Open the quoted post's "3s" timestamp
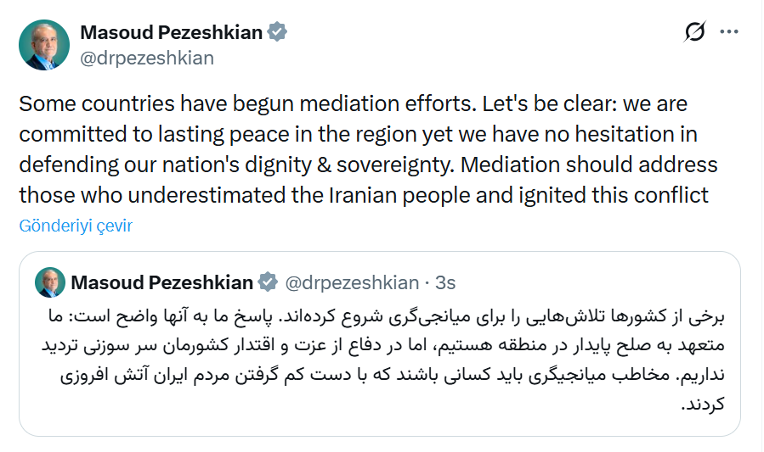 (445, 282)
